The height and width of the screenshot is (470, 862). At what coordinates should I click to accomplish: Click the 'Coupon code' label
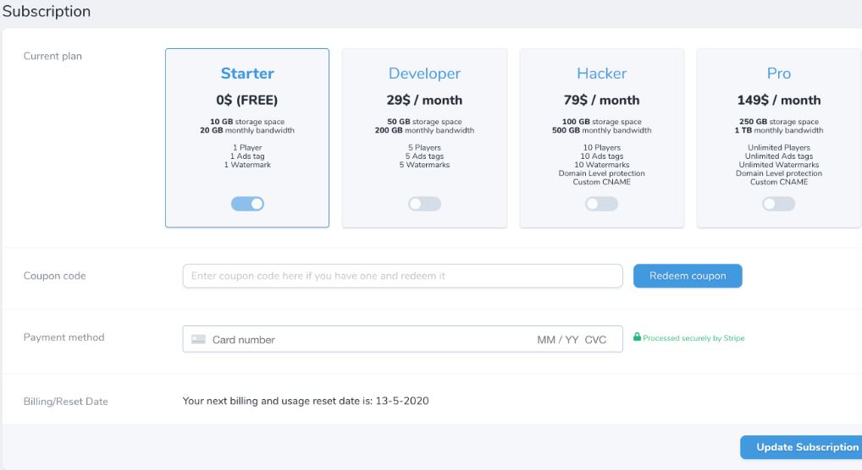[54, 276]
